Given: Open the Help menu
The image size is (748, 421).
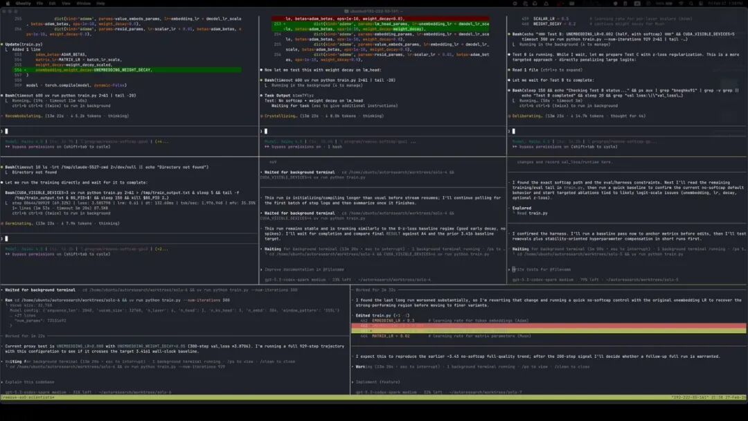Looking at the screenshot, I should [101, 3].
